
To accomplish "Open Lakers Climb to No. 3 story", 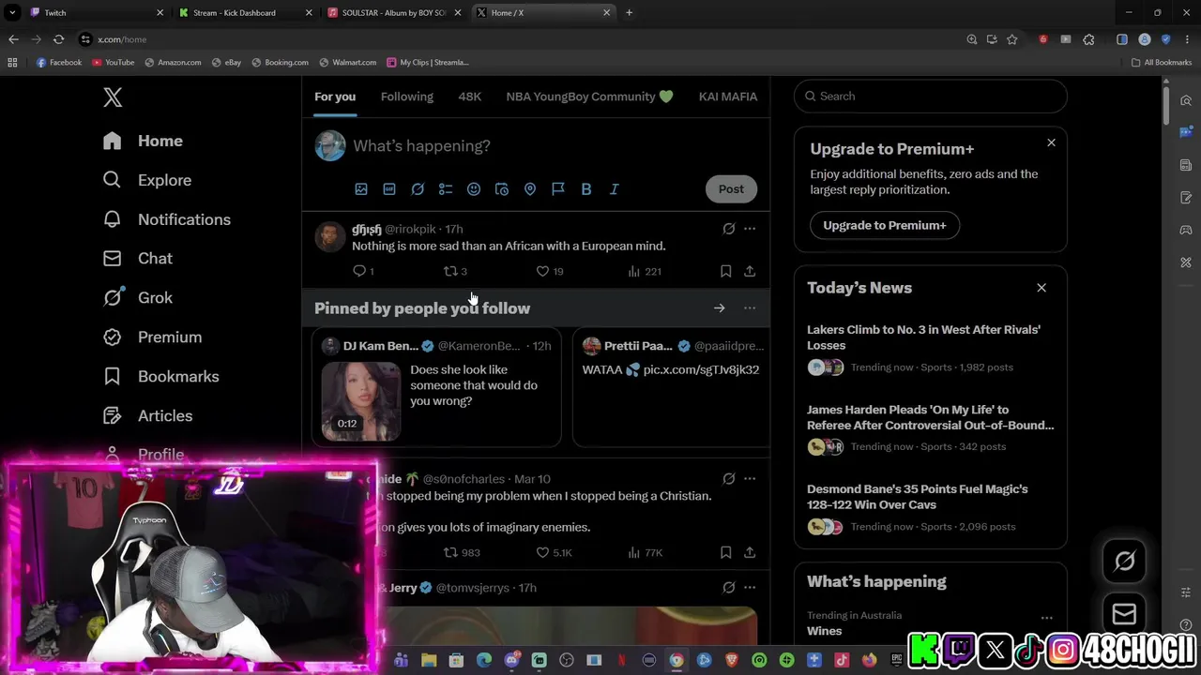I will click(x=923, y=337).
